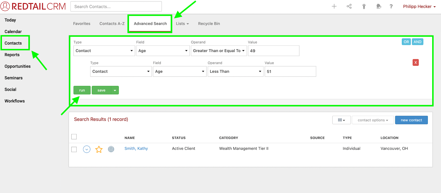Select the Advanced Search tab
Image resolution: width=441 pixels, height=193 pixels.
coord(150,24)
